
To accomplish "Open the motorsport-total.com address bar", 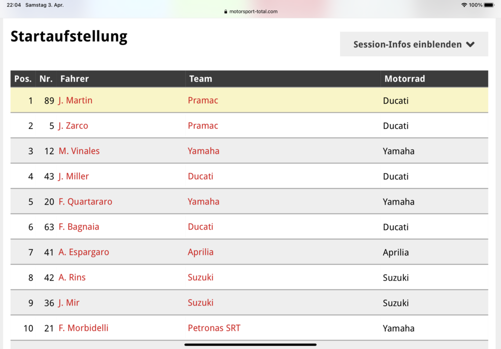I will (x=250, y=11).
